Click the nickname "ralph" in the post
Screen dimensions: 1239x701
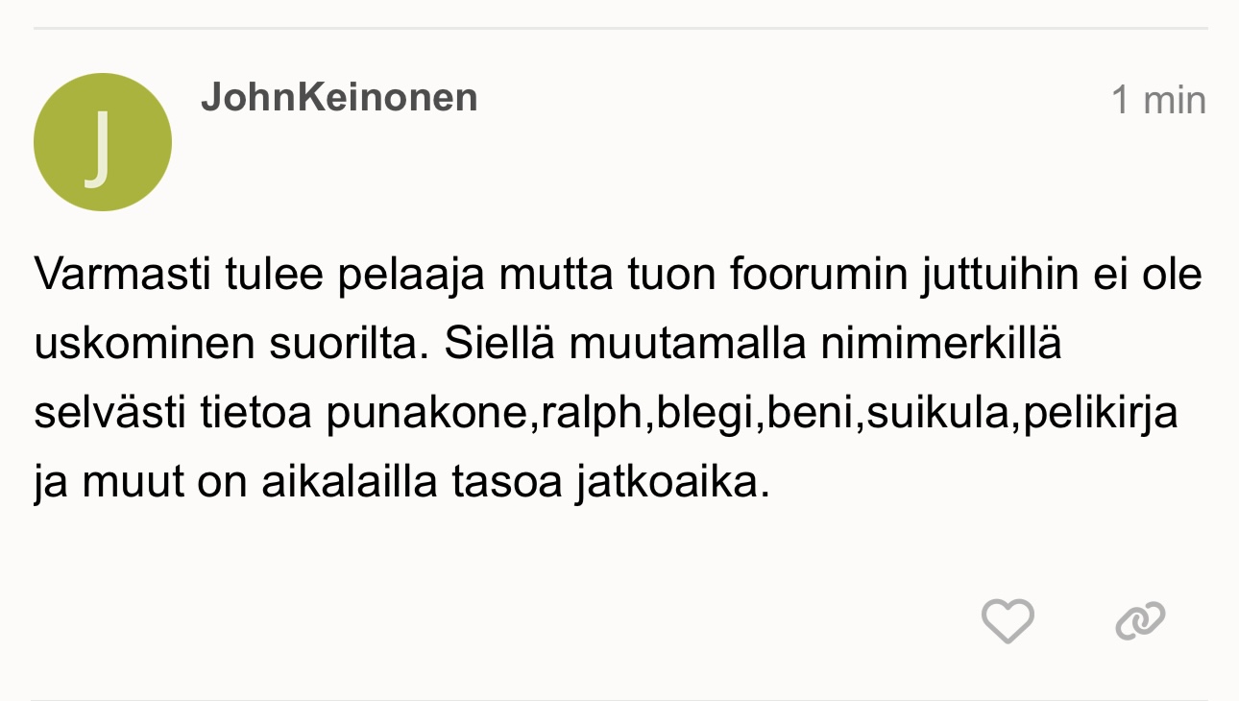point(592,414)
